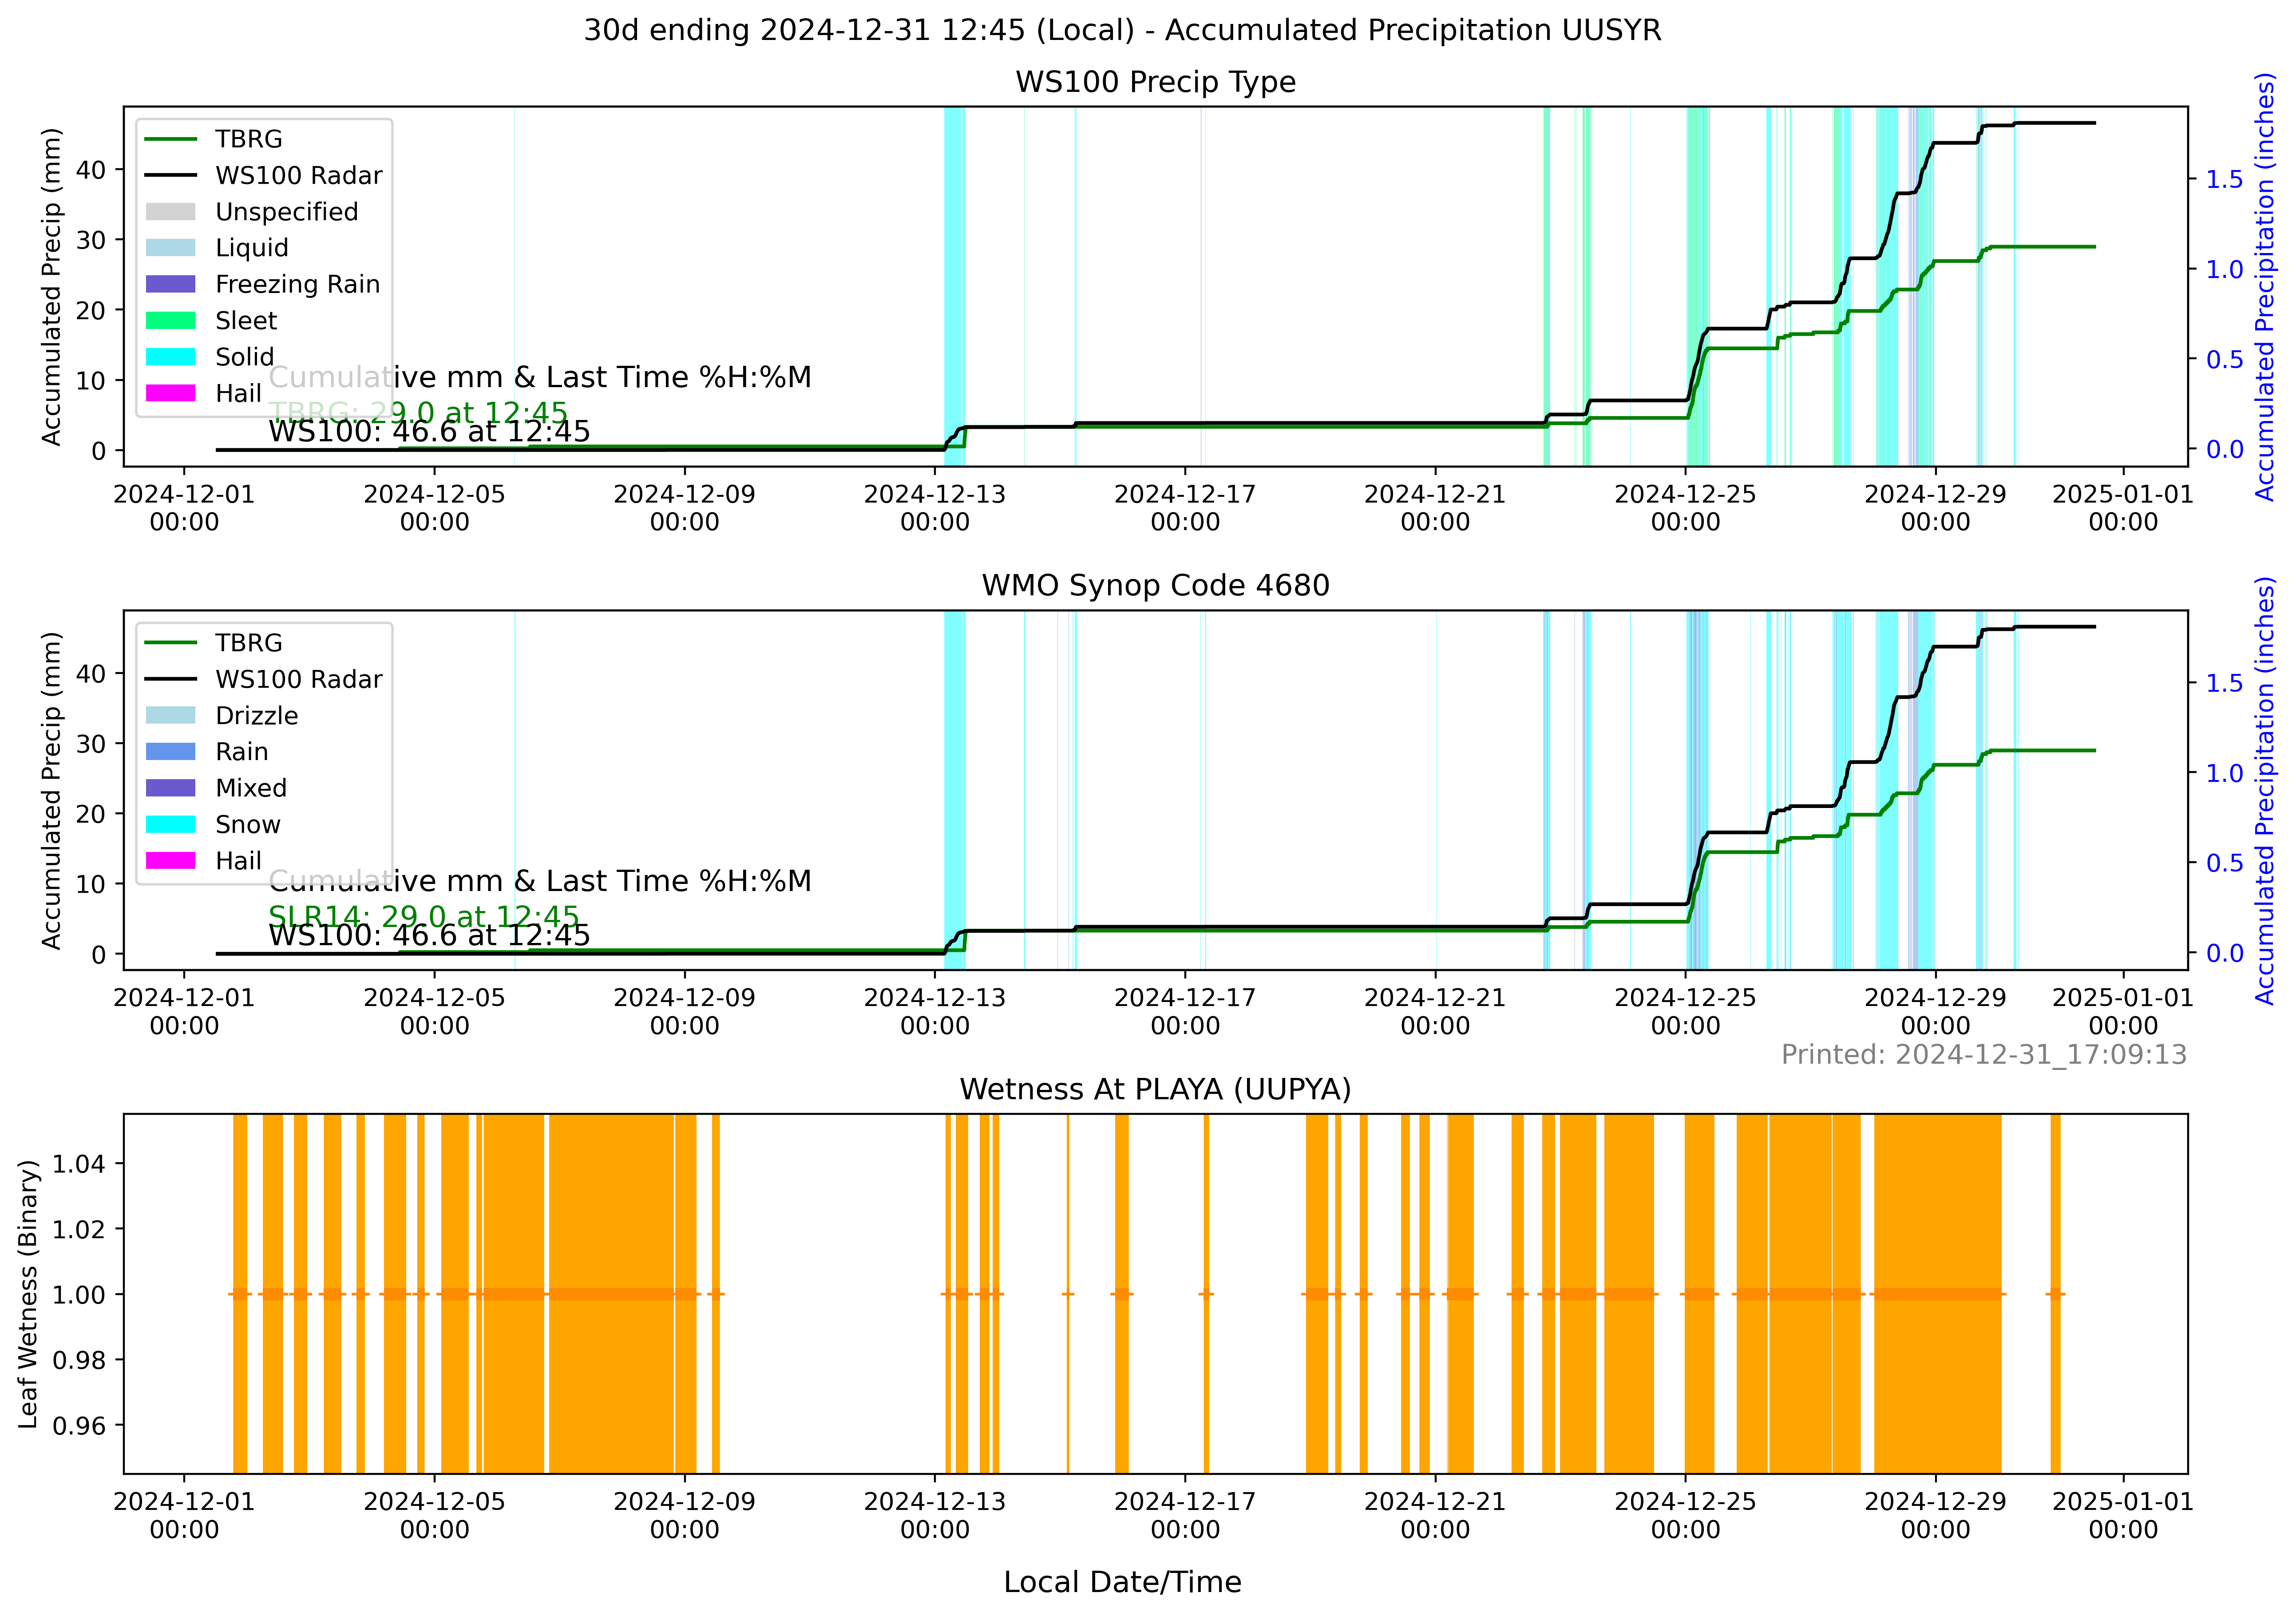
Task: Click the 'WS100 Precip Type' subplot title
Action: click(x=1155, y=82)
